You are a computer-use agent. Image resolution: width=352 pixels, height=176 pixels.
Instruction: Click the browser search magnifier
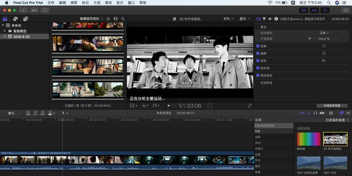(123, 19)
